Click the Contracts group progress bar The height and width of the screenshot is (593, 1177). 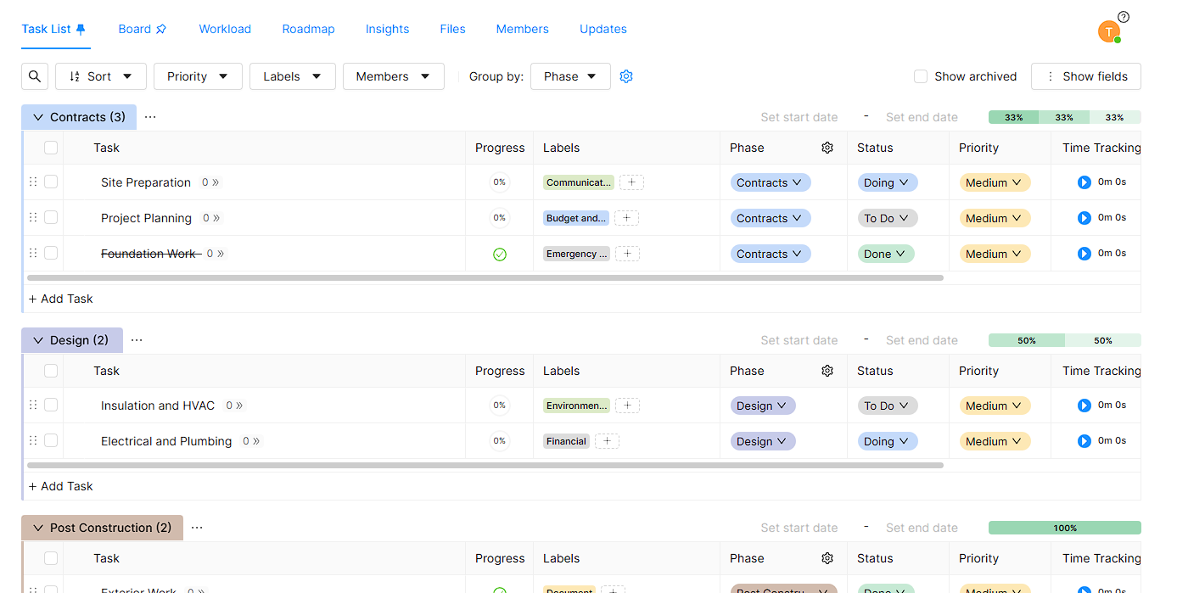(x=1064, y=117)
